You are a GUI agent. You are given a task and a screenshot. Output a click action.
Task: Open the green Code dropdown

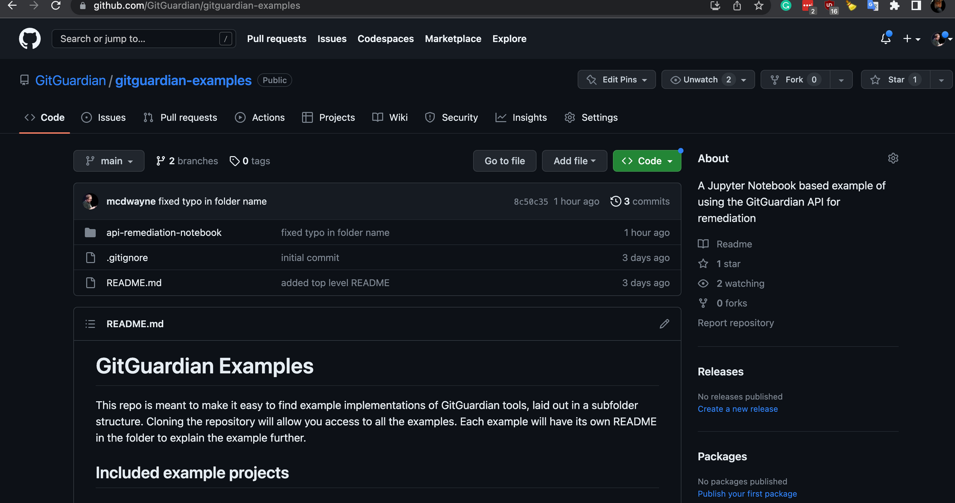(647, 161)
